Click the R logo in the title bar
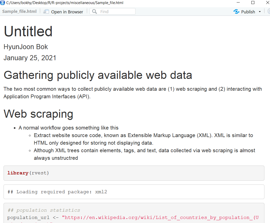Screen dimensions: 270x223 pos(3,3)
